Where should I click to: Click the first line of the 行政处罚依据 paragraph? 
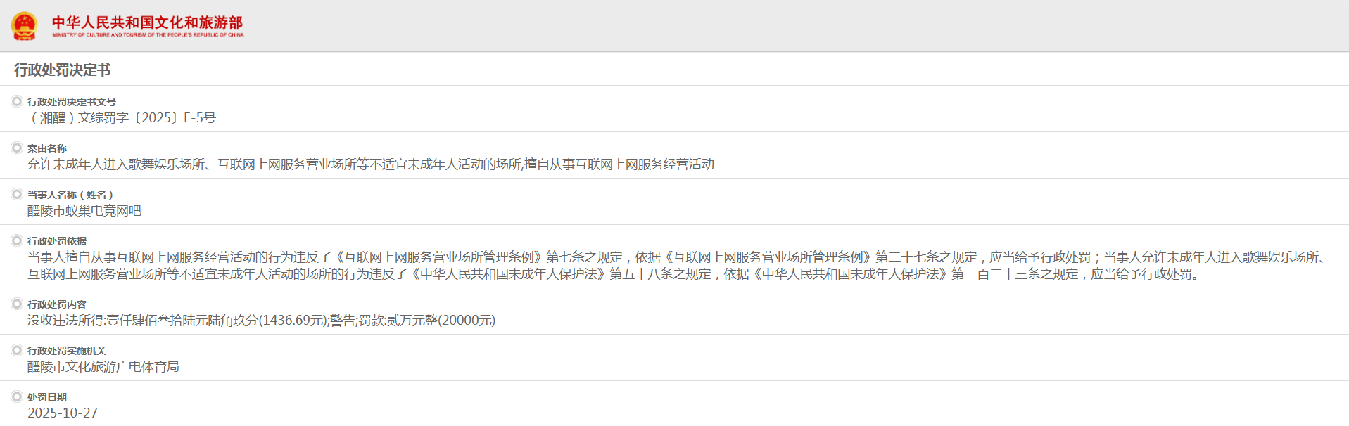click(676, 257)
